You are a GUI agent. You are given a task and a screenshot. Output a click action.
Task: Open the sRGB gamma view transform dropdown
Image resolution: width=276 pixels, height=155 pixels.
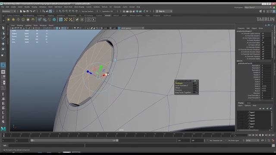pyautogui.click(x=132, y=28)
